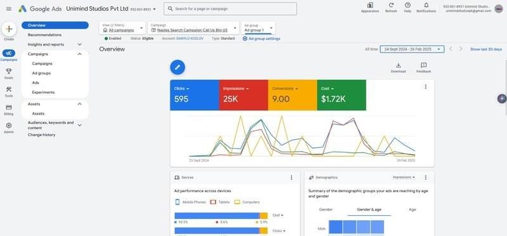The image size is (507, 236).
Task: Click the search for page or campaign field
Action: (230, 9)
